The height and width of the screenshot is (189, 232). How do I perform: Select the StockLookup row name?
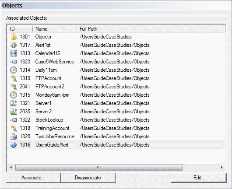pos(49,120)
